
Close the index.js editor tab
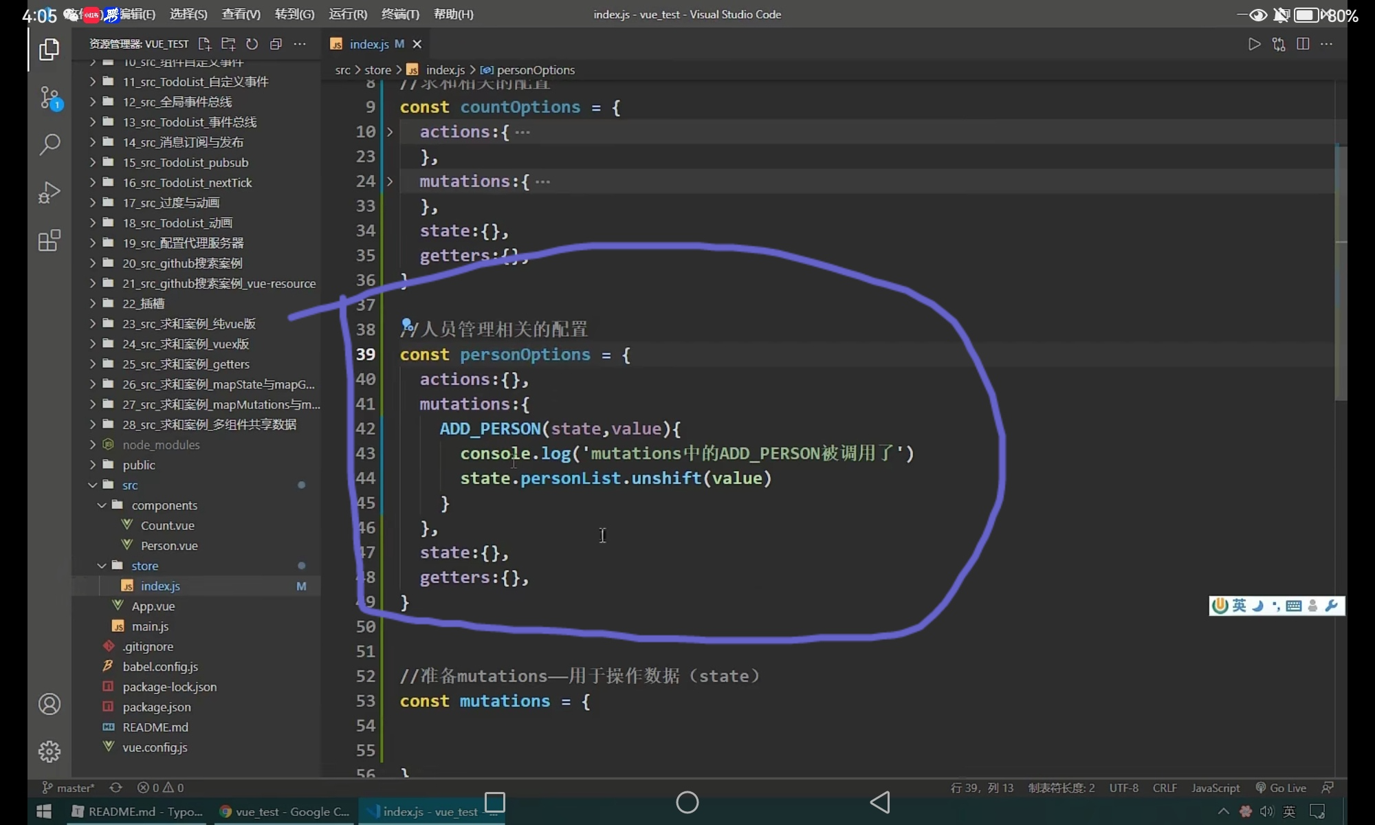tap(417, 44)
